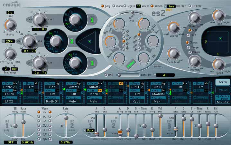Viewport: 231px width, 145px height.
Task: Click the series filter routing button
Action: [x=158, y=66]
